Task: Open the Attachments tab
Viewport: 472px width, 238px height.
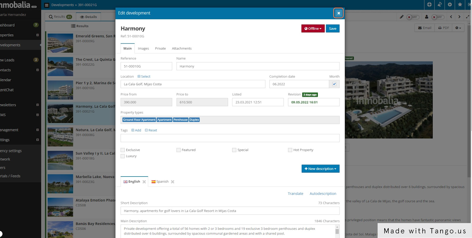Action: tap(182, 49)
